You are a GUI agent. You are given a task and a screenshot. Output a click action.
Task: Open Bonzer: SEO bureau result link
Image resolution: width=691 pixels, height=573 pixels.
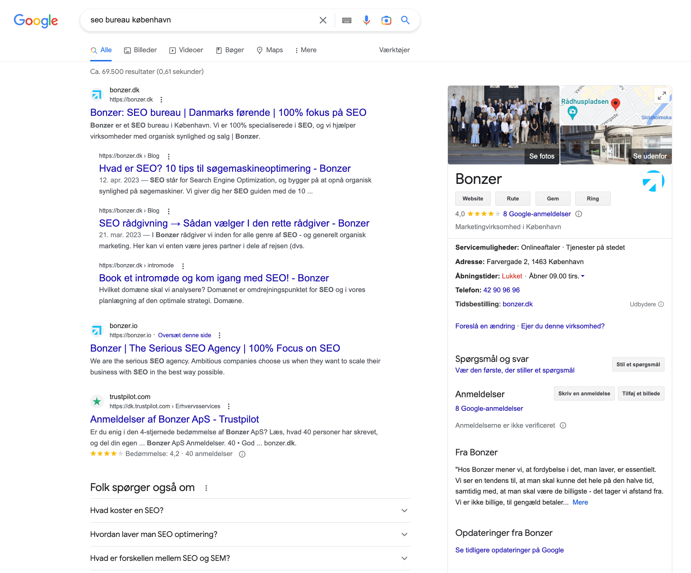228,113
